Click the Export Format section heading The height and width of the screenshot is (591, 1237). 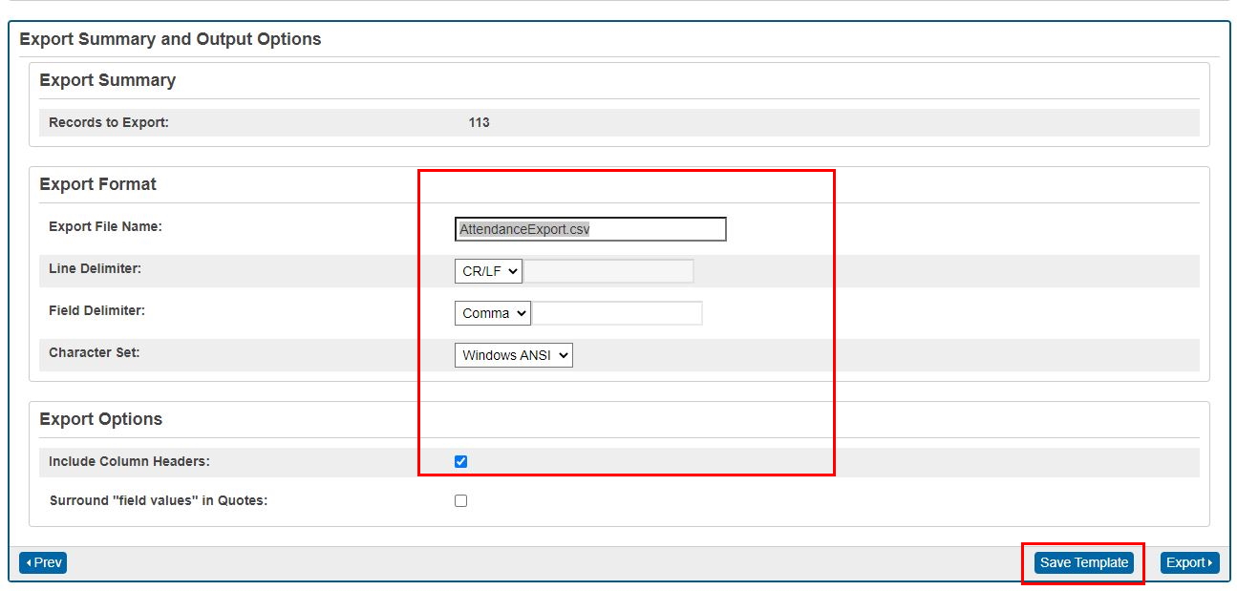tap(97, 184)
